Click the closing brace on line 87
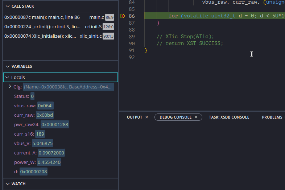 [x=158, y=23]
